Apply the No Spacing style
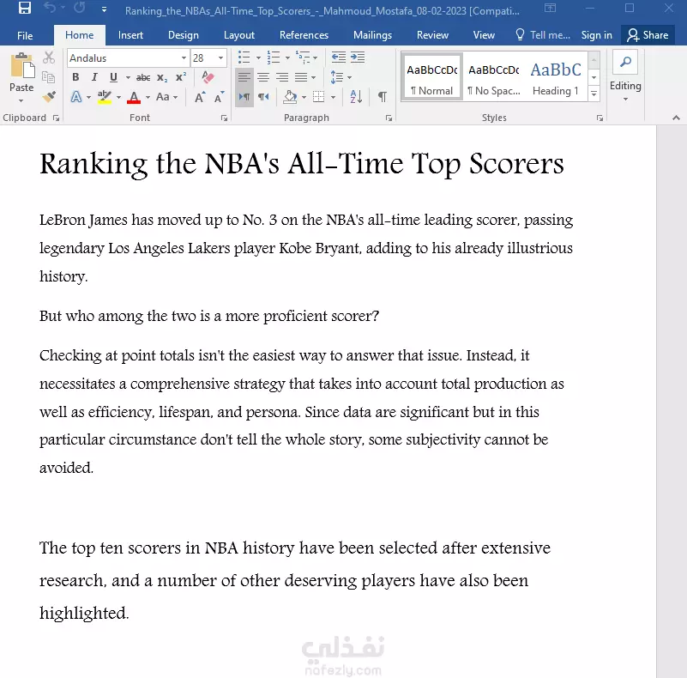 (494, 78)
